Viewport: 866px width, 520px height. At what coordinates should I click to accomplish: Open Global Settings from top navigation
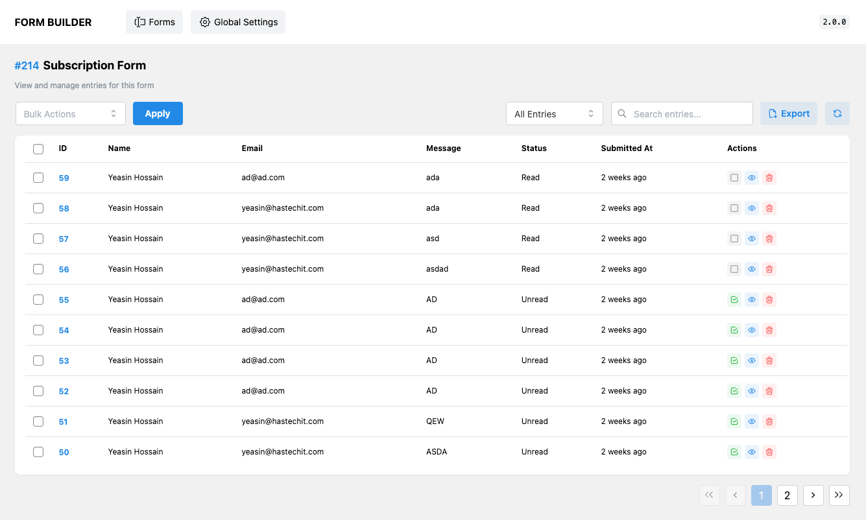[x=238, y=22]
